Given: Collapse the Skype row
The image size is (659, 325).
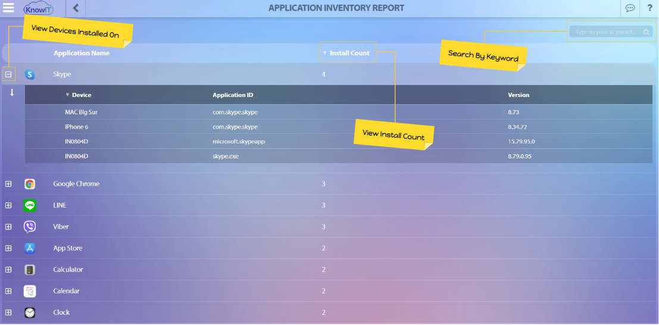Looking at the screenshot, I should [x=8, y=74].
